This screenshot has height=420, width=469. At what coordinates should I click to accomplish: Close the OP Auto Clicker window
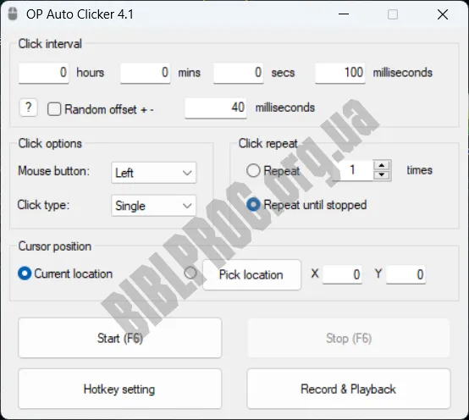[x=443, y=14]
